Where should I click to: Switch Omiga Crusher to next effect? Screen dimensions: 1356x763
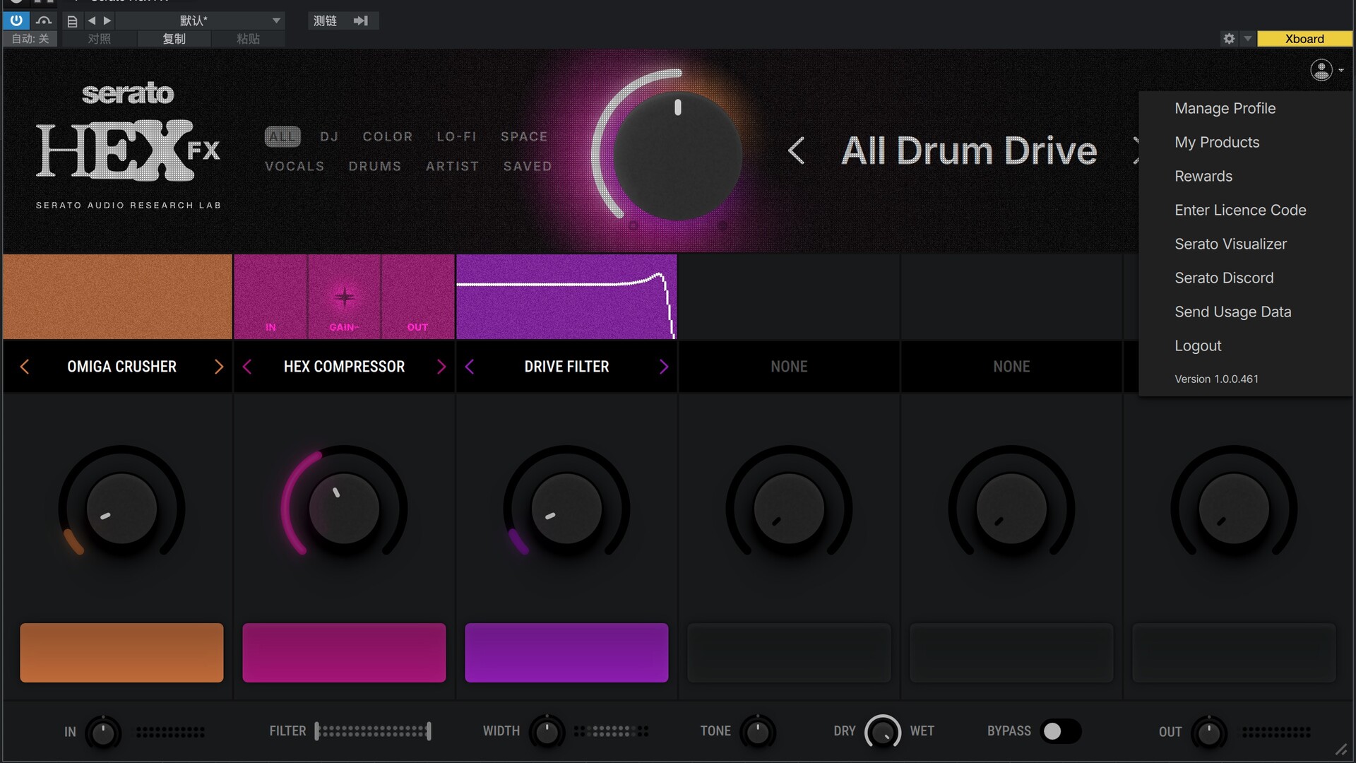tap(218, 367)
